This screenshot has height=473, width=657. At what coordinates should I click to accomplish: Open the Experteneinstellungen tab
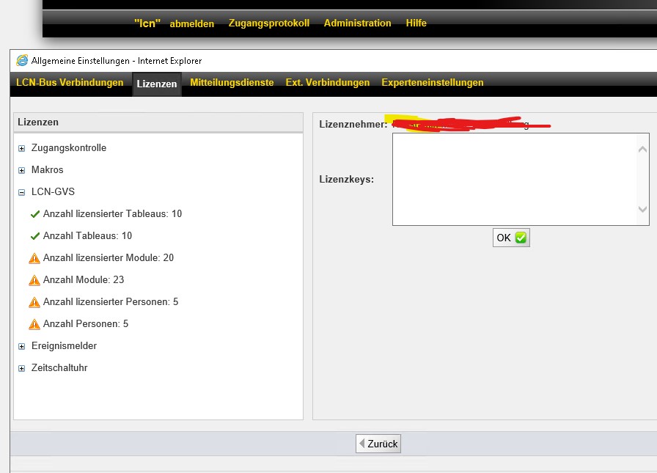(x=432, y=83)
